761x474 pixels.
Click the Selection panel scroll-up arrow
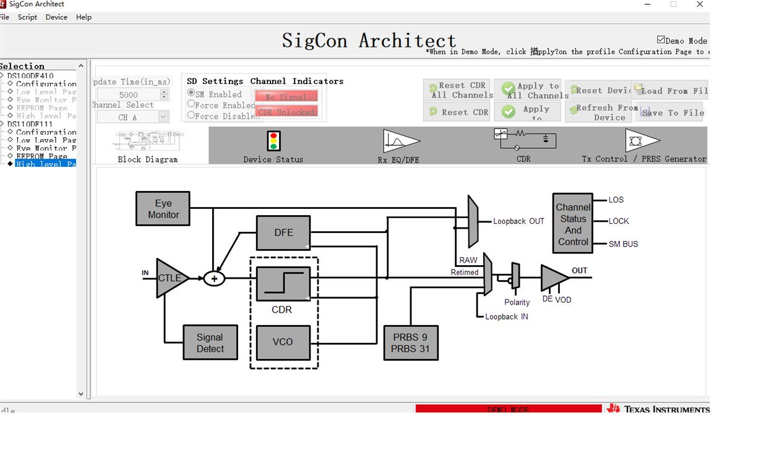[80, 66]
